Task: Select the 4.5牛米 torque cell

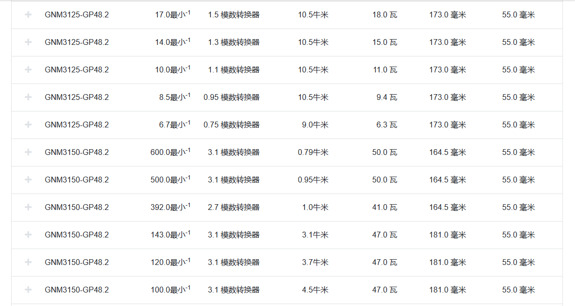Action: (315, 290)
